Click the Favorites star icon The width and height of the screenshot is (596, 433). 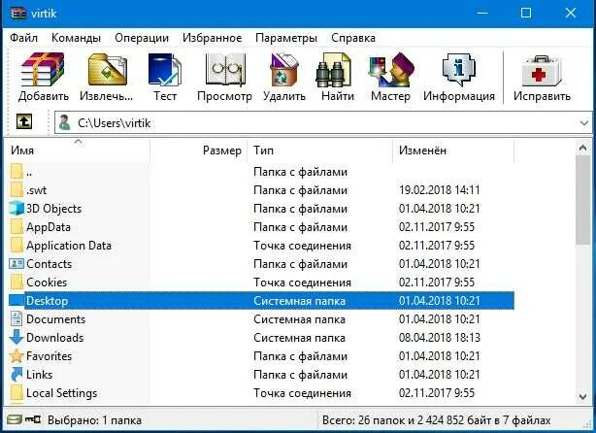tap(17, 356)
